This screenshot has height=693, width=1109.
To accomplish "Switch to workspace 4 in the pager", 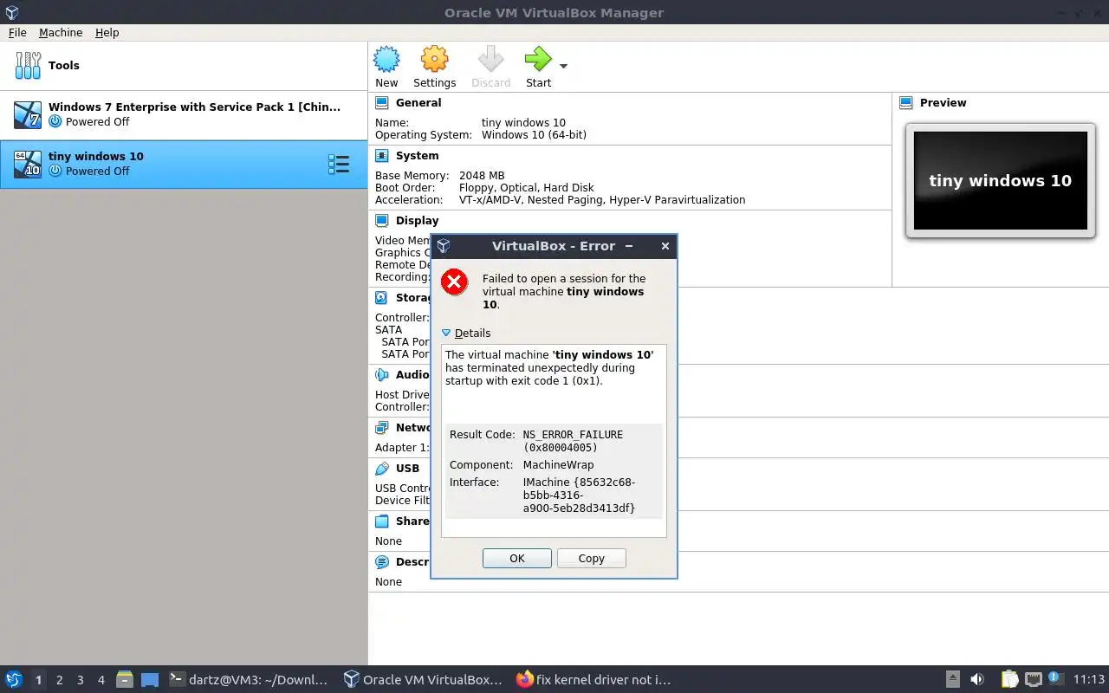I will (x=101, y=680).
